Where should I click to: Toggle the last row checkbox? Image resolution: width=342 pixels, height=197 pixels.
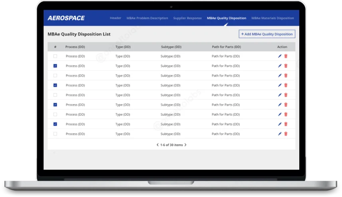coord(55,134)
